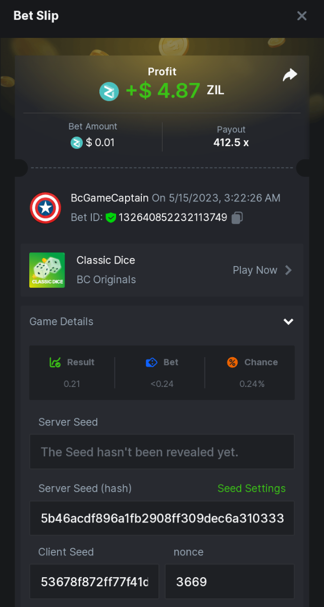Select the Server Seed hash field
324x607 pixels.
pos(161,518)
